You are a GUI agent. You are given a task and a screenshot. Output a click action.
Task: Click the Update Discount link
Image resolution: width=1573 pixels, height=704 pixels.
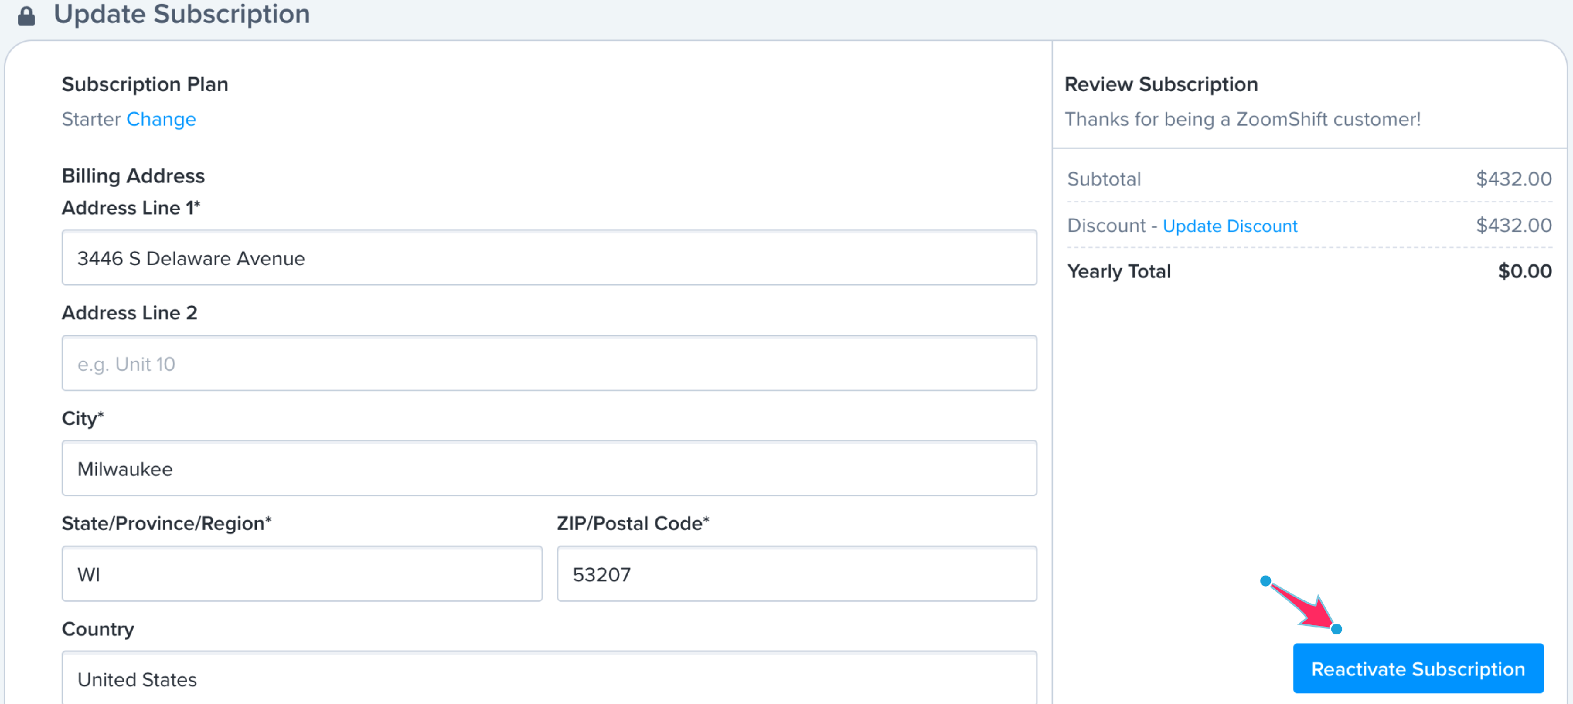1229,226
